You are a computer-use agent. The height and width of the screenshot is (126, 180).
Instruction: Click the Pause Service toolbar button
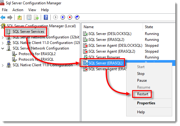(63, 17)
